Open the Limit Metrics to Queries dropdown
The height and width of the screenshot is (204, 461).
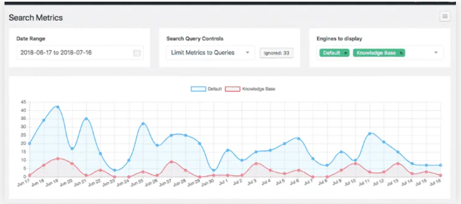pos(210,53)
